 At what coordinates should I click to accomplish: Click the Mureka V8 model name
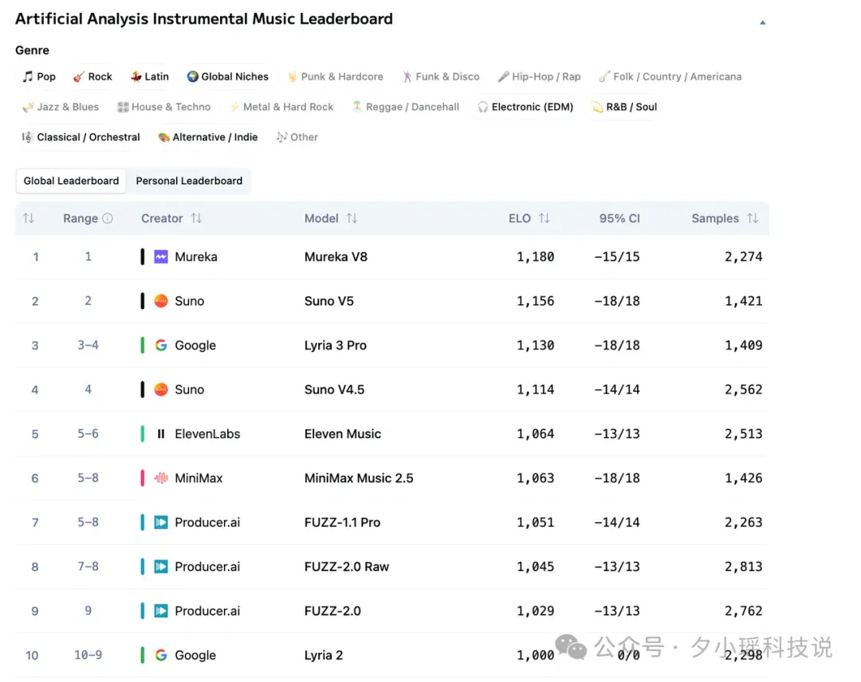[x=336, y=257]
